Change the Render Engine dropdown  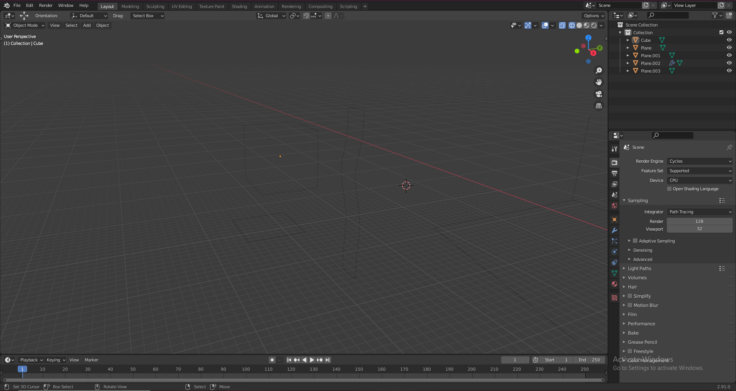point(699,161)
